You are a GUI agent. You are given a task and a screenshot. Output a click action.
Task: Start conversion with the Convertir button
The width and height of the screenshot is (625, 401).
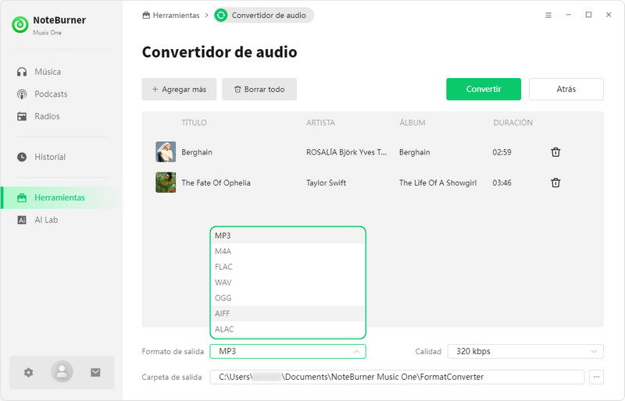(x=484, y=89)
